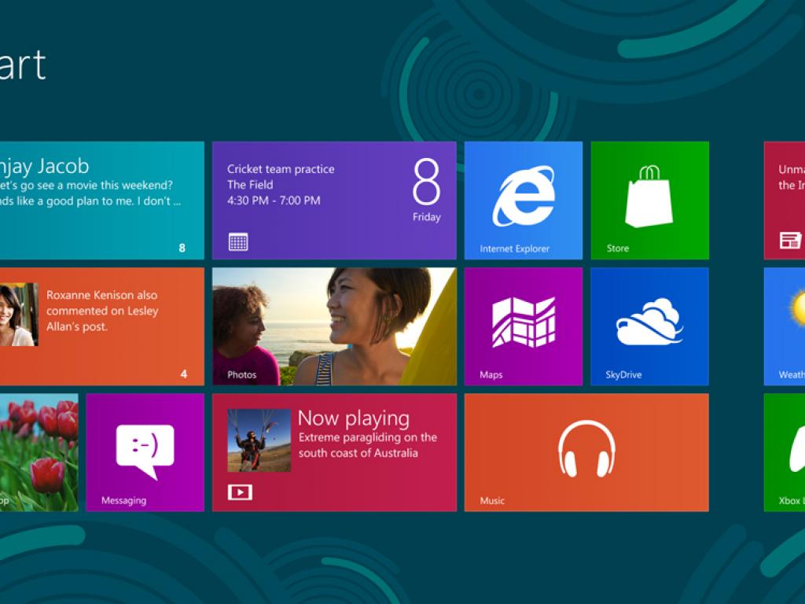Open the SkyDrive cloud tile
The width and height of the screenshot is (805, 604).
[649, 326]
